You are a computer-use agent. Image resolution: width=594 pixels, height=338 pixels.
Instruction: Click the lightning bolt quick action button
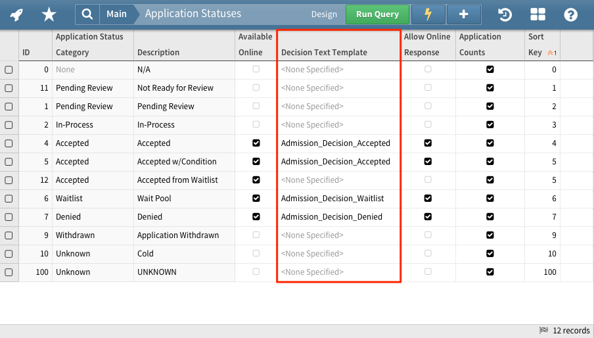pos(428,14)
